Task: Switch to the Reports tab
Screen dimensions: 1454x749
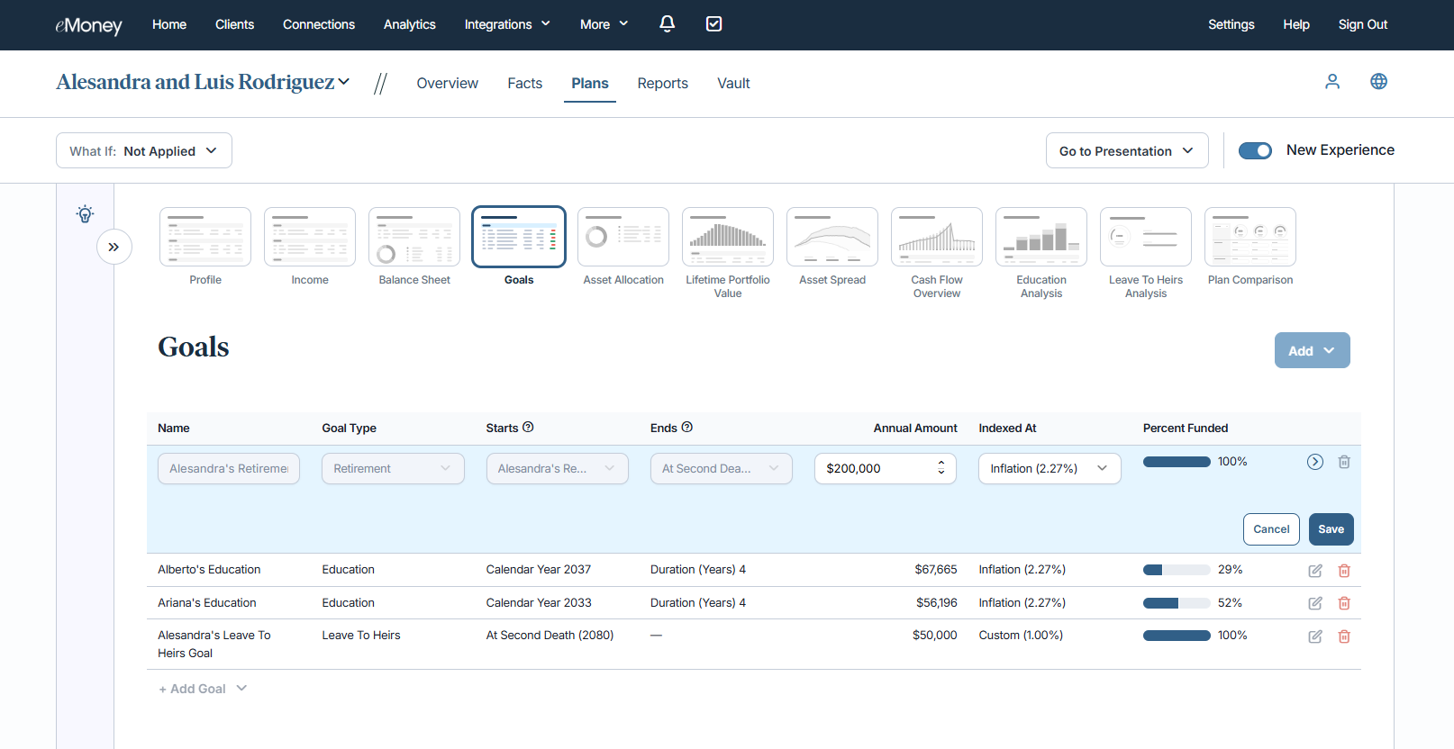Action: 662,83
